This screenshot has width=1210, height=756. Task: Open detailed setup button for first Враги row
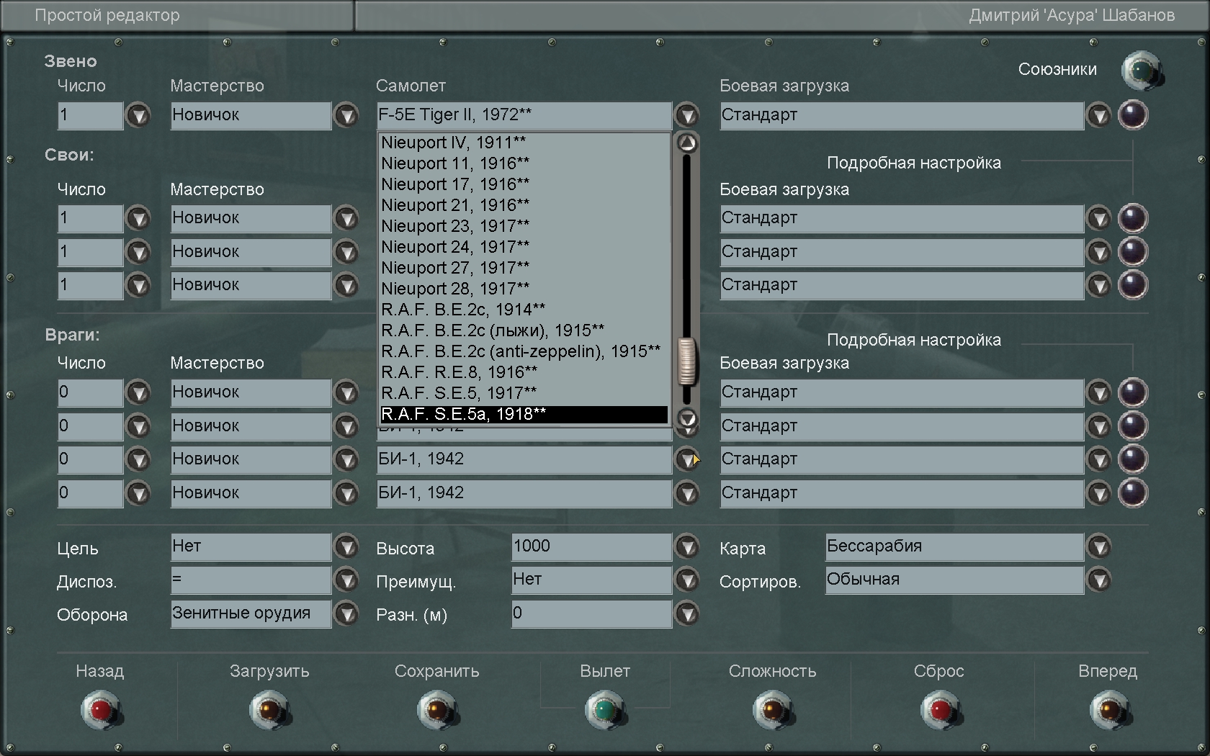[x=1133, y=392]
